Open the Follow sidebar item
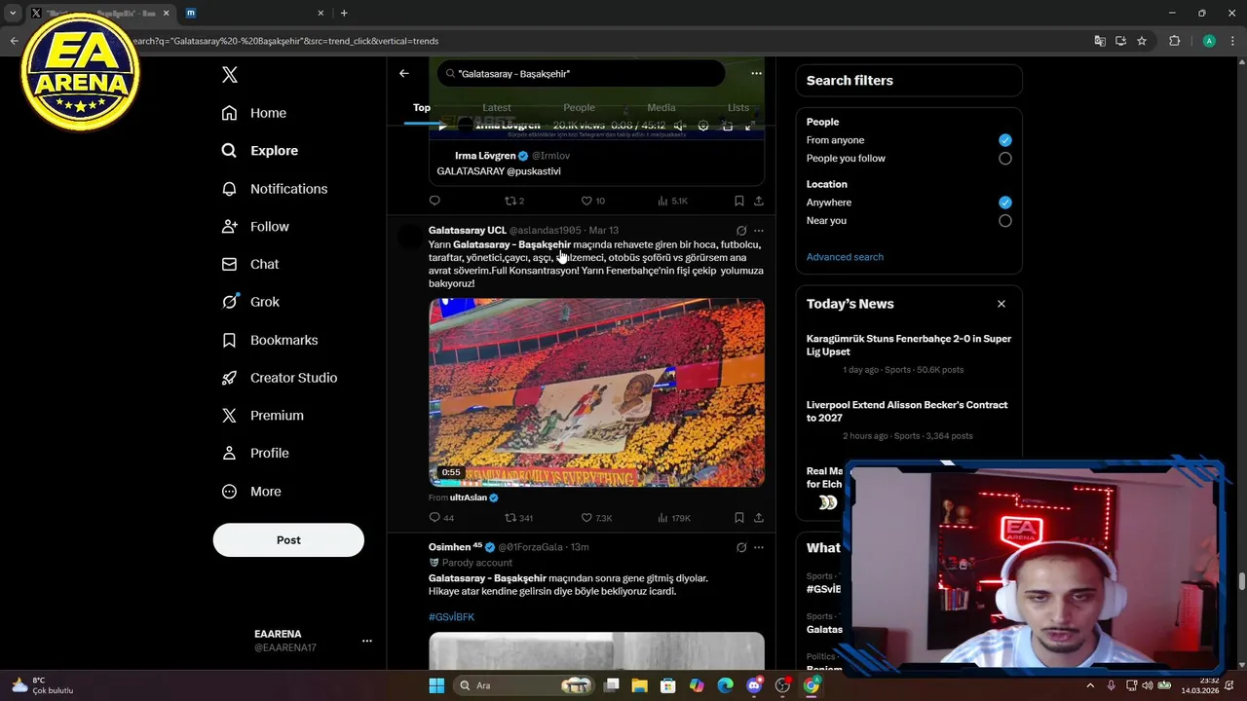The height and width of the screenshot is (701, 1247). tap(254, 227)
